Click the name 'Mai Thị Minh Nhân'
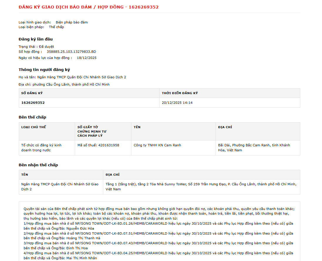 point(82,258)
